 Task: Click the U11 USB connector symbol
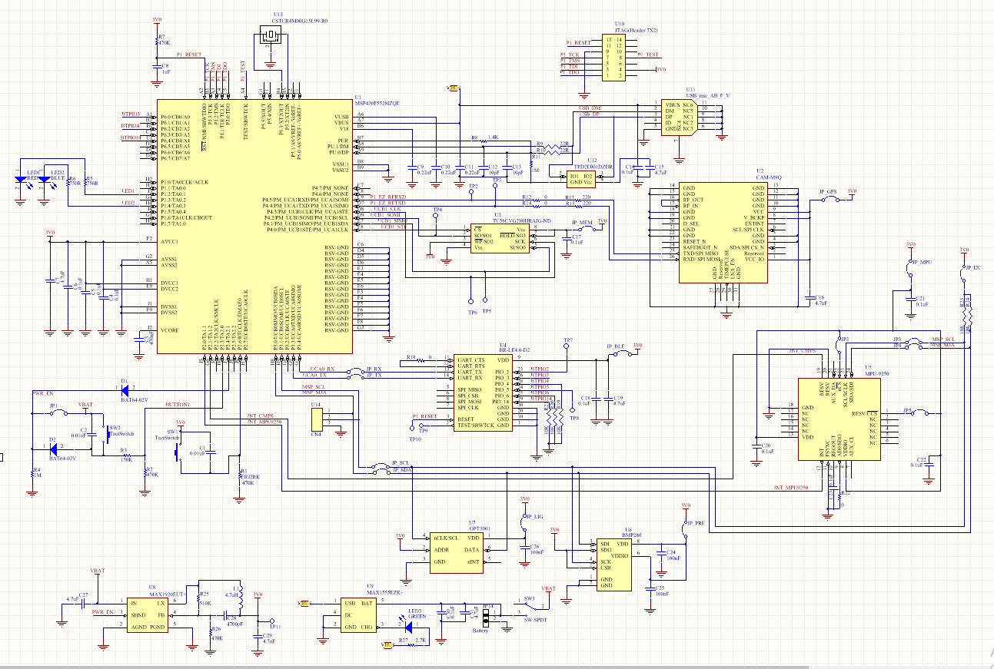[679, 118]
